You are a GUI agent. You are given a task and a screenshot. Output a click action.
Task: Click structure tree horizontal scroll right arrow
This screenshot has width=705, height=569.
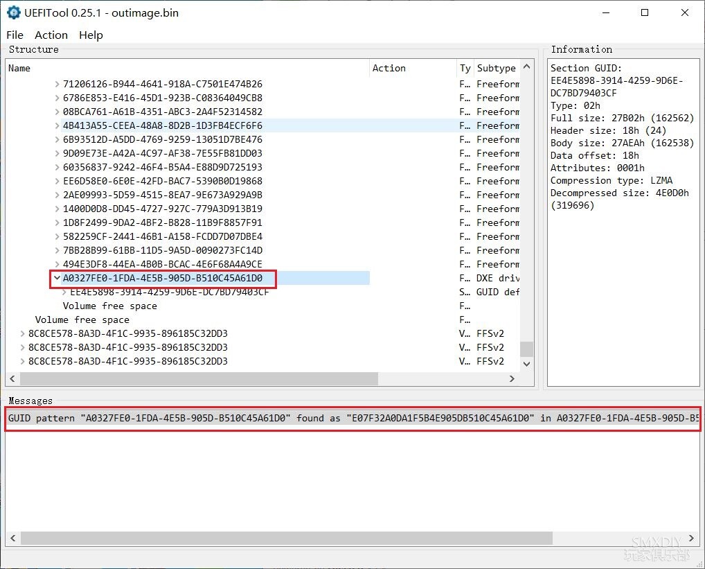coord(512,378)
